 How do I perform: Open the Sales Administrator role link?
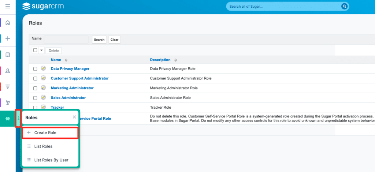click(68, 98)
